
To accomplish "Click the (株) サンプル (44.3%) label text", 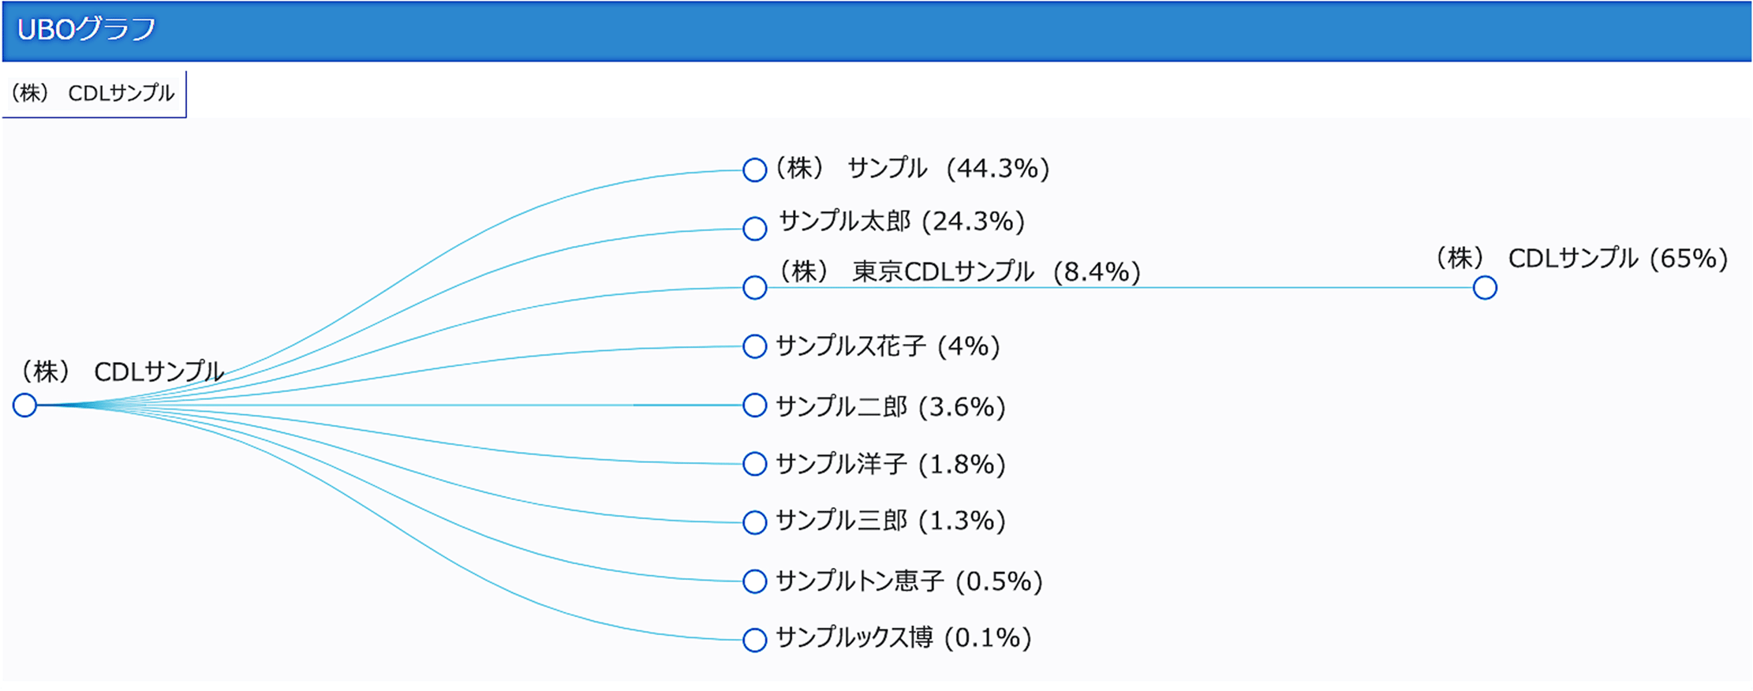I will (x=911, y=168).
